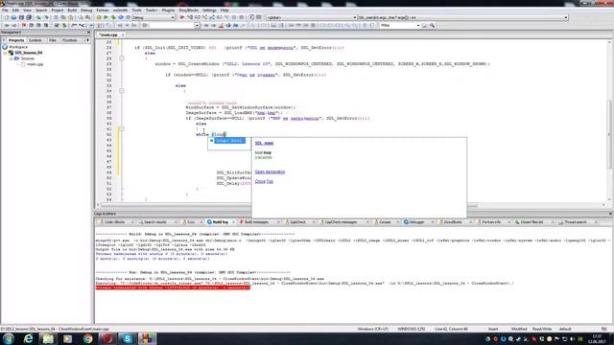Open the File menu

tap(5, 11)
